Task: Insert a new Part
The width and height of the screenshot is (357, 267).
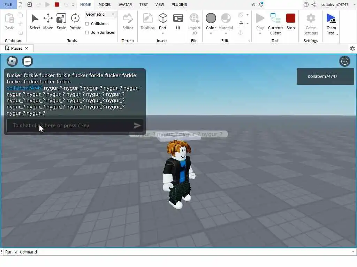Action: coord(163,22)
